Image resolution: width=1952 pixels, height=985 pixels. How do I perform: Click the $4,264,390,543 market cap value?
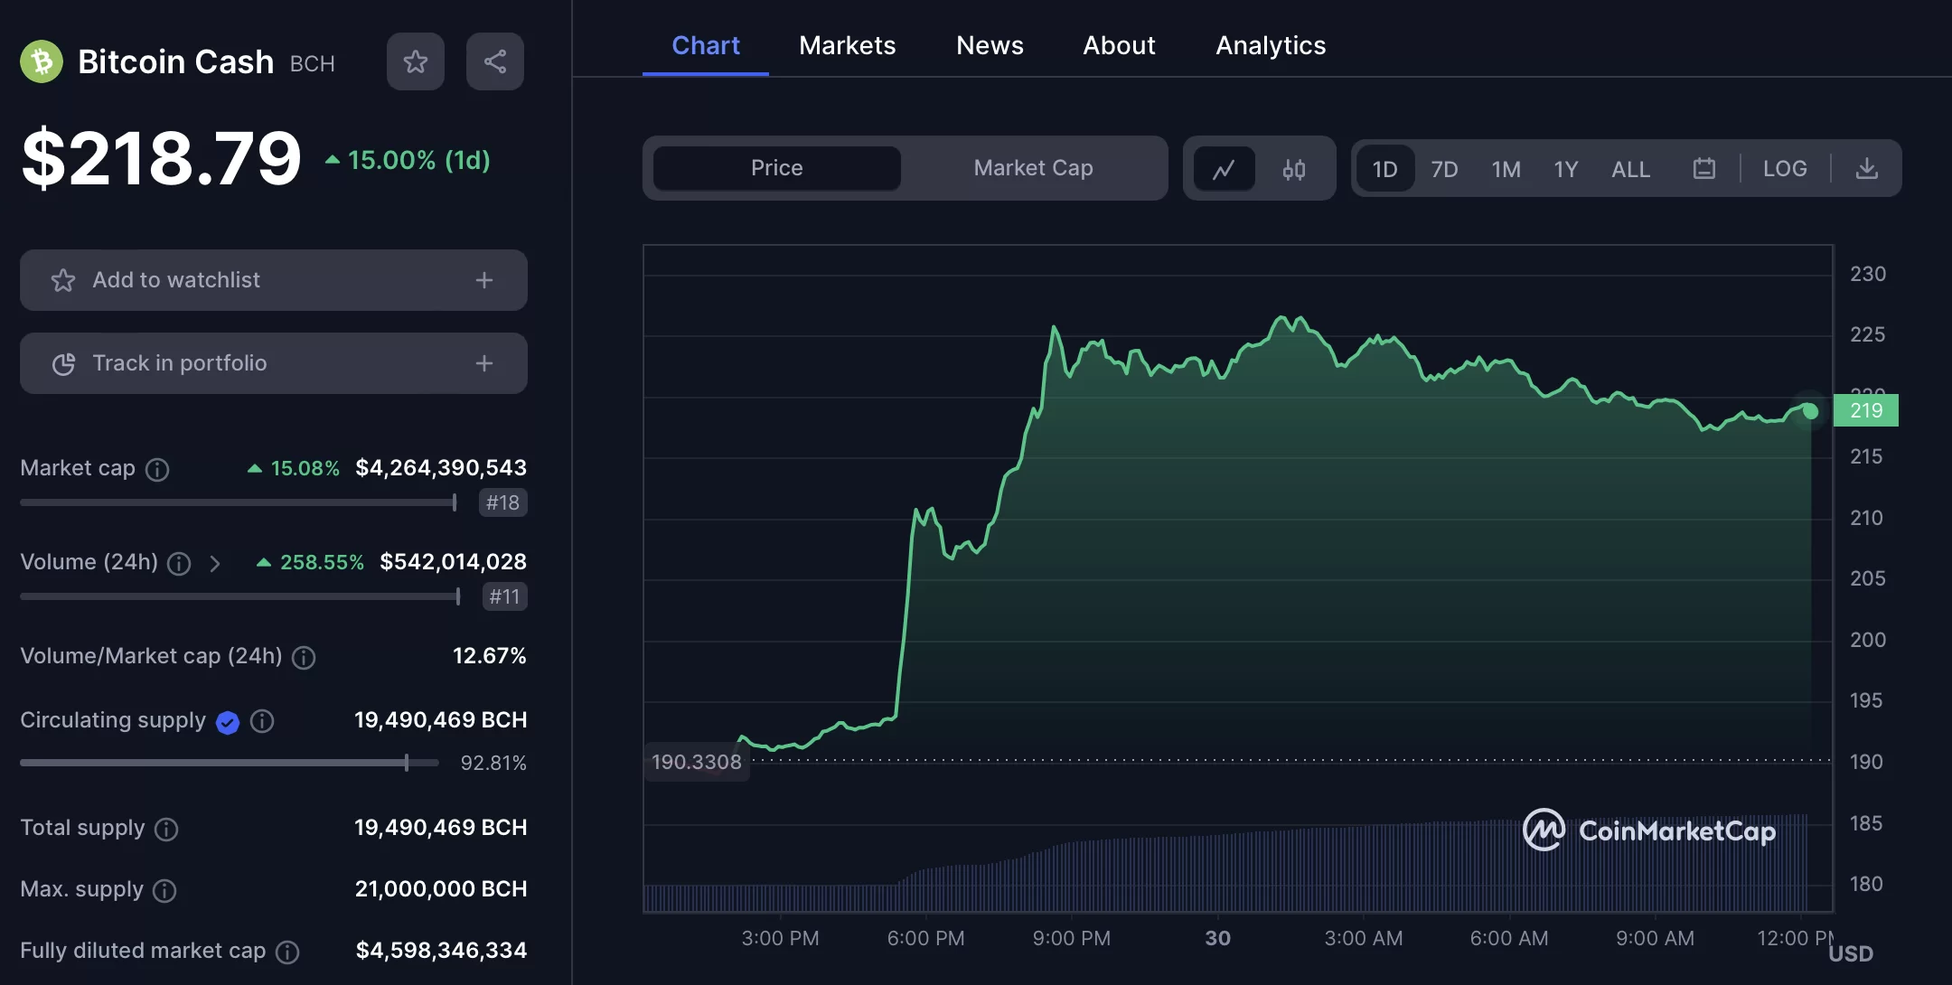coord(441,467)
